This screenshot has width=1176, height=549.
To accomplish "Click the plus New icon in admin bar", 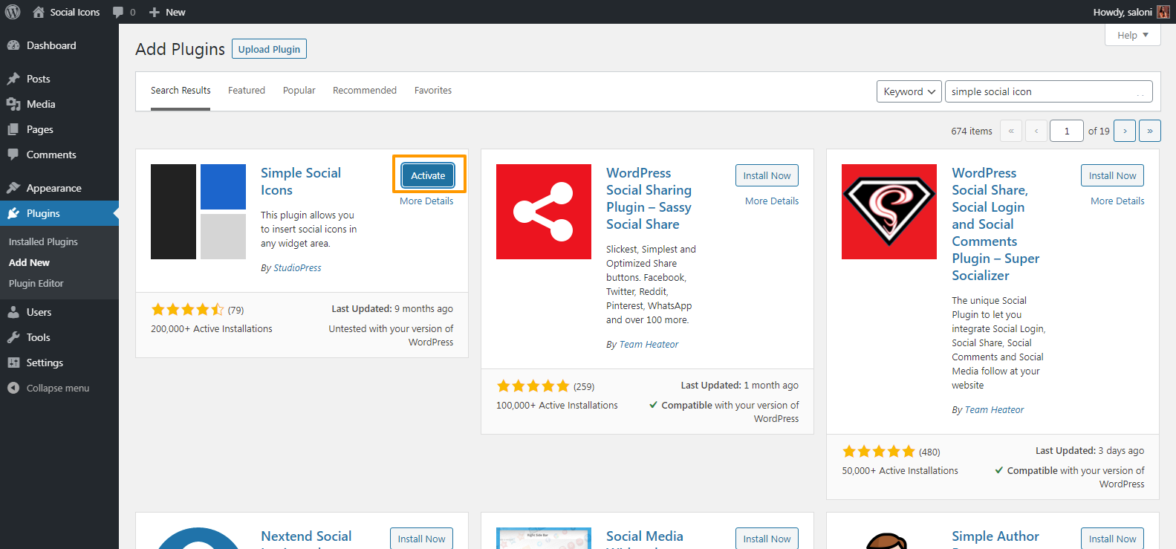I will [x=155, y=12].
